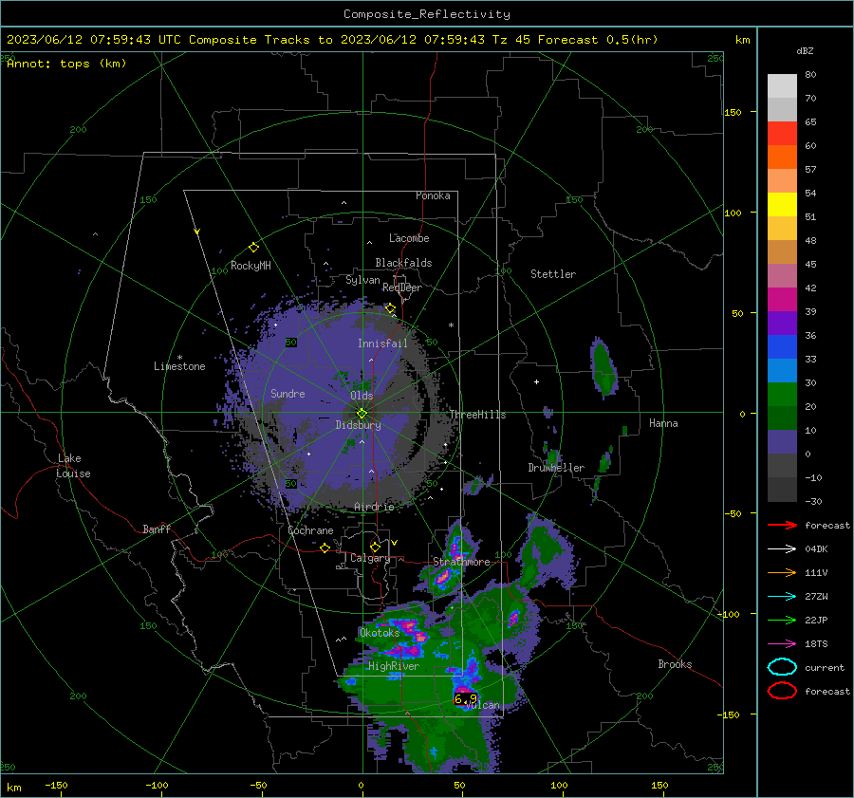Click the Calgary map label

[370, 558]
